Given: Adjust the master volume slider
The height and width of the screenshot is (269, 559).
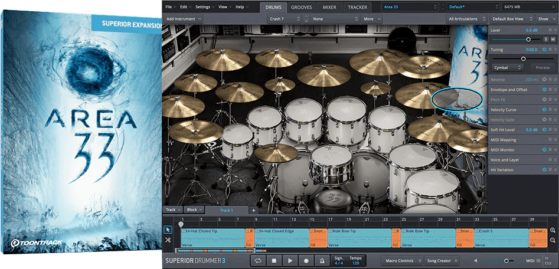Looking at the screenshot, I should click(x=506, y=261).
